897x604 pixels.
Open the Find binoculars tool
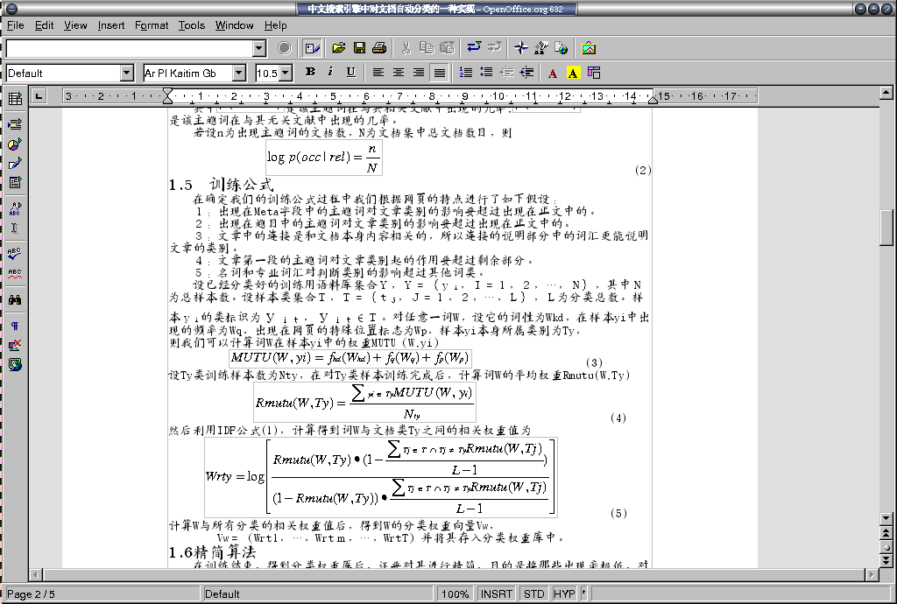(x=15, y=300)
